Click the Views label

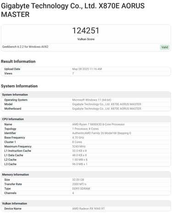[x=8, y=73]
